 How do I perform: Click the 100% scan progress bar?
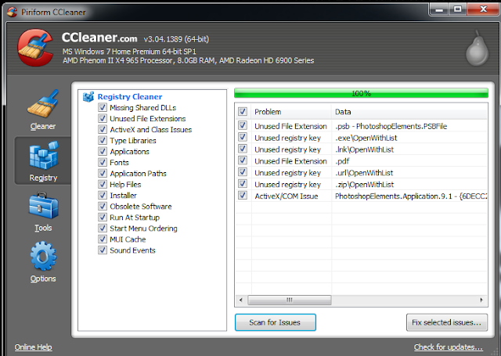361,93
